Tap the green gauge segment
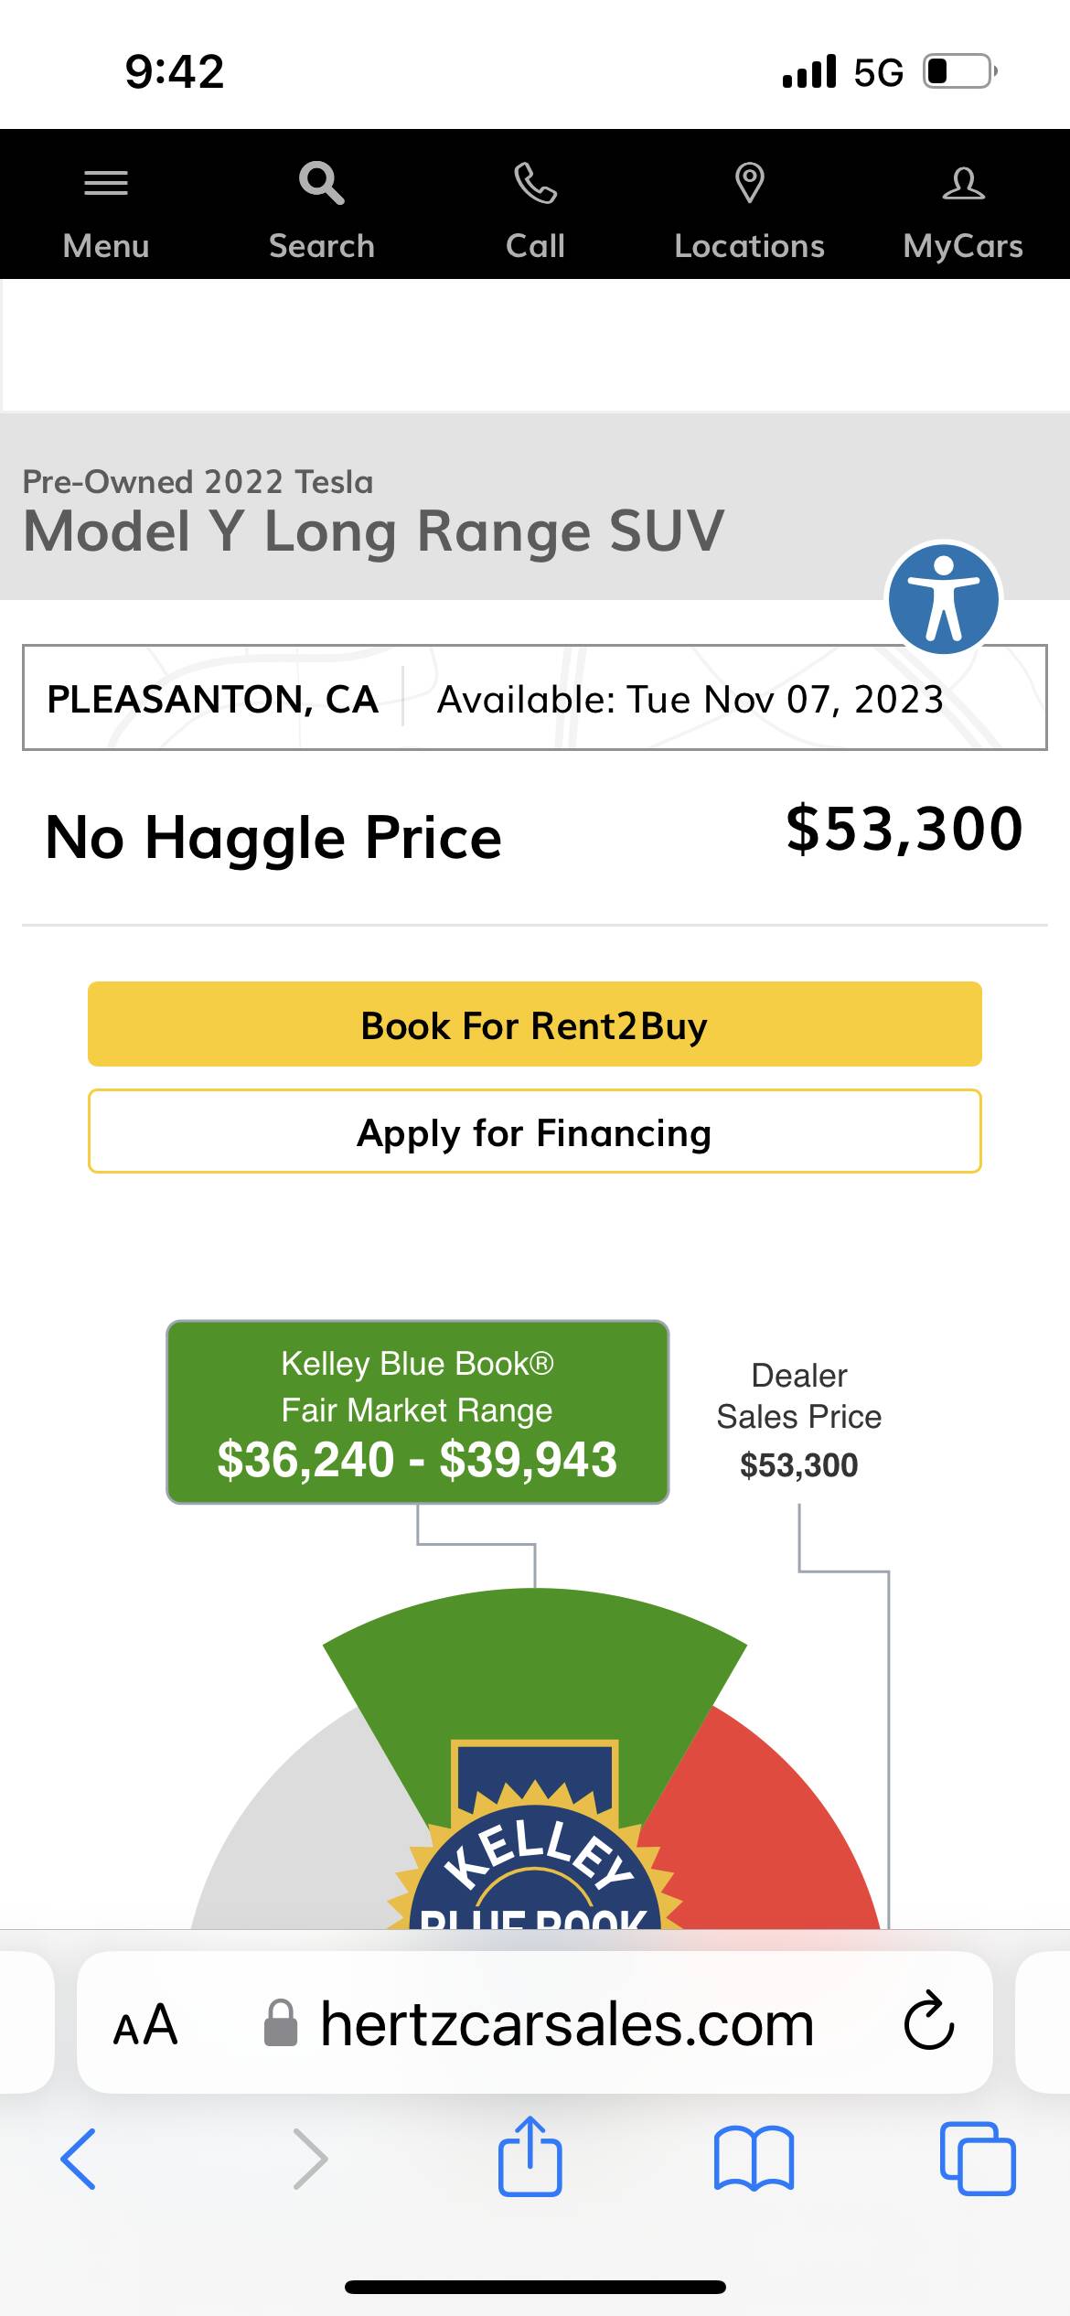The width and height of the screenshot is (1070, 2316). click(535, 1665)
